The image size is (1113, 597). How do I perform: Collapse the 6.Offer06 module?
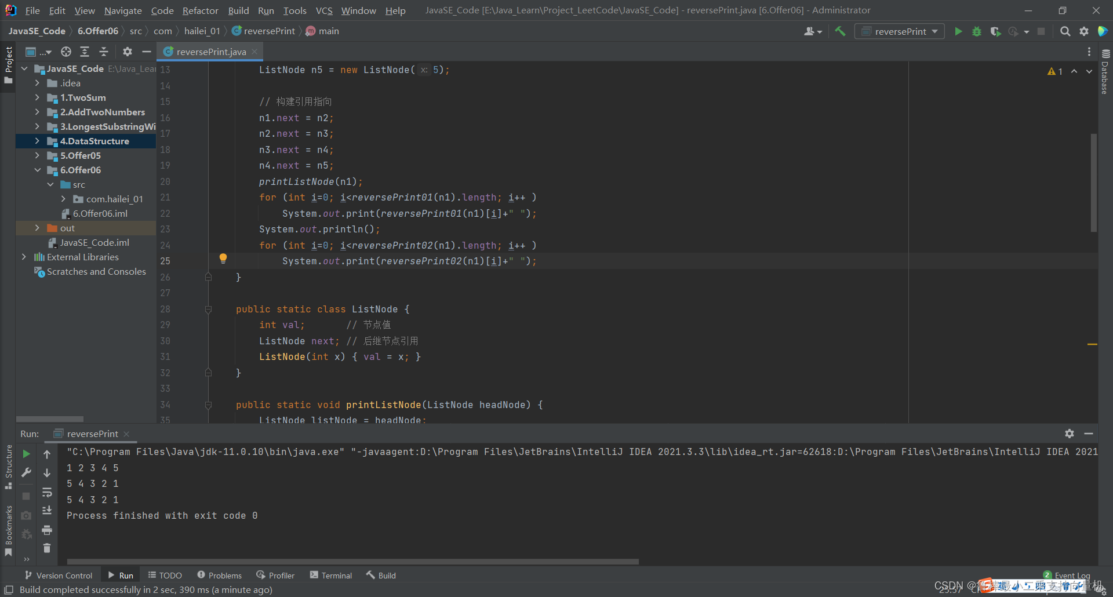(37, 170)
